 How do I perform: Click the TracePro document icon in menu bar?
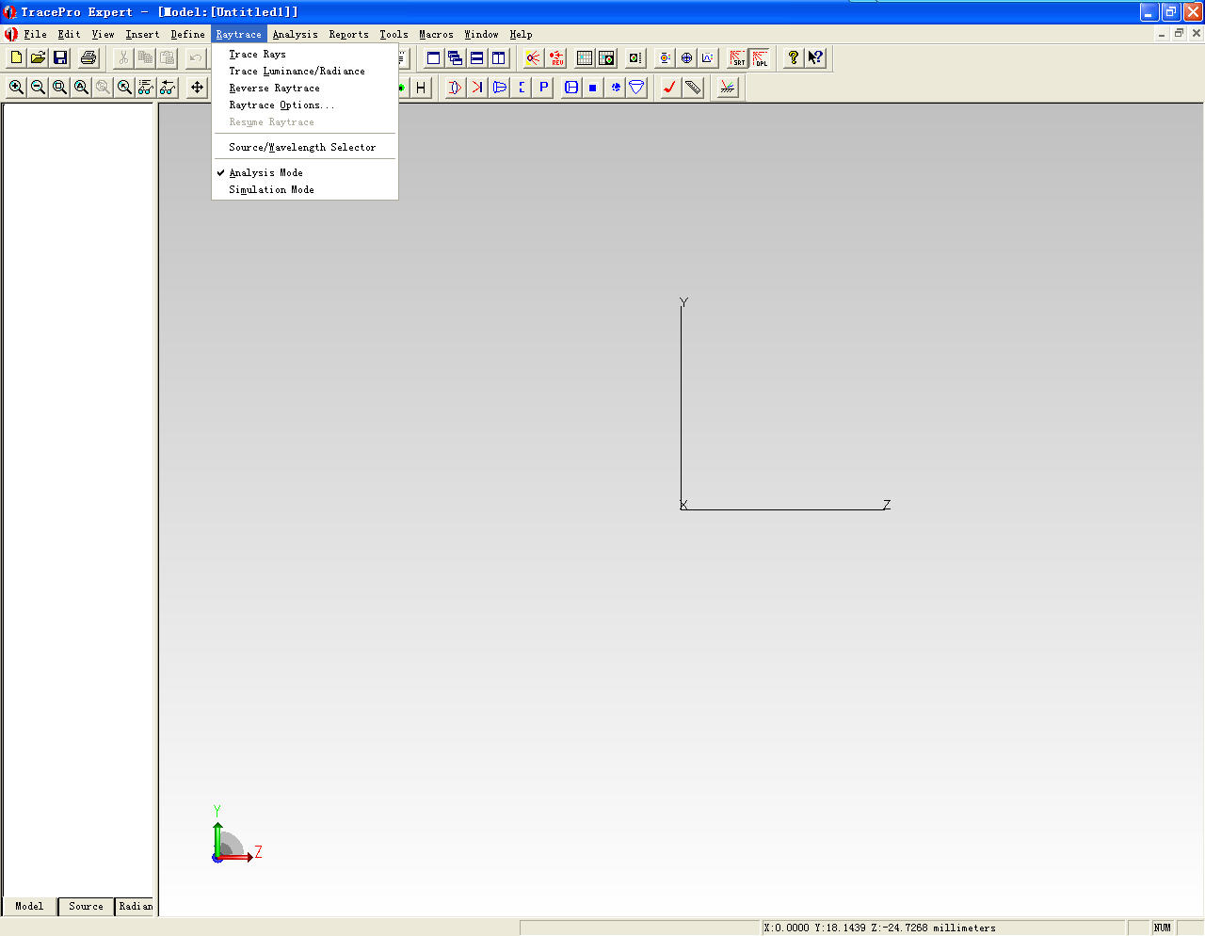pyautogui.click(x=11, y=34)
